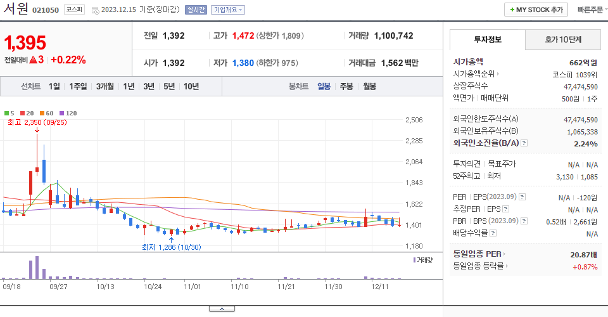This screenshot has height=317, width=608.
Task: Select the 1일 line chart period
Action: point(54,86)
